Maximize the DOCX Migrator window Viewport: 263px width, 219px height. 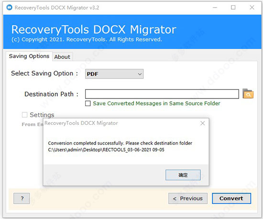pyautogui.click(x=233, y=8)
